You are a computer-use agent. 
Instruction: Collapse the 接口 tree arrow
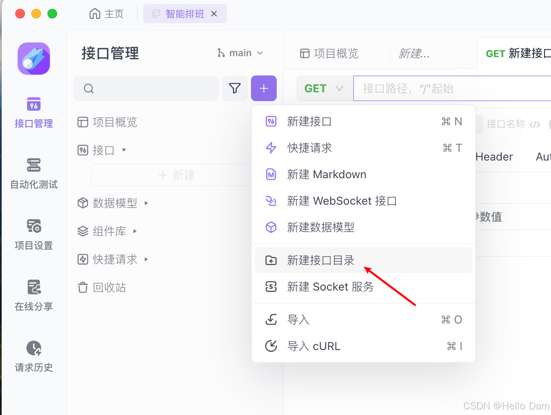point(124,150)
